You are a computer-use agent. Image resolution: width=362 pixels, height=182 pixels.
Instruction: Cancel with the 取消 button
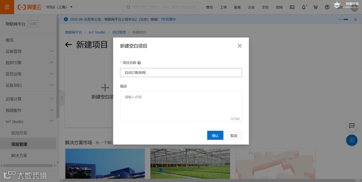(234, 135)
